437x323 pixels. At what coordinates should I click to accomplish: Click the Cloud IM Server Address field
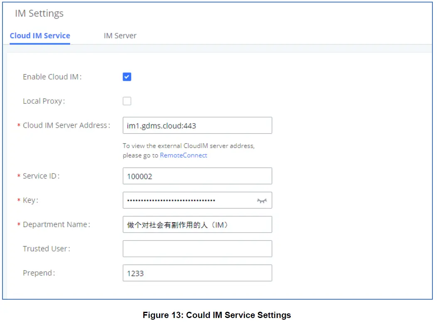tap(197, 125)
